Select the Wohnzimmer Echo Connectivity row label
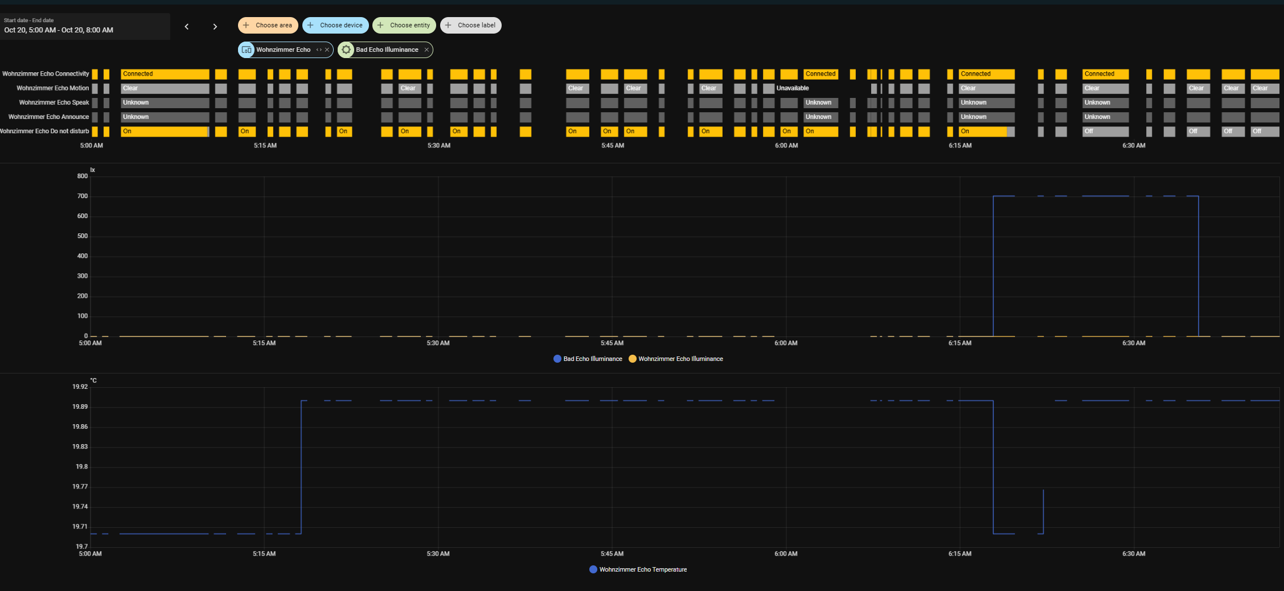The image size is (1284, 591). pos(46,74)
